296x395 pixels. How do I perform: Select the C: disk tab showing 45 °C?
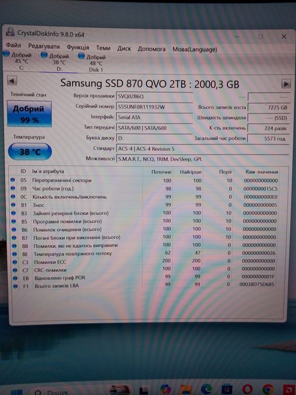click(17, 61)
